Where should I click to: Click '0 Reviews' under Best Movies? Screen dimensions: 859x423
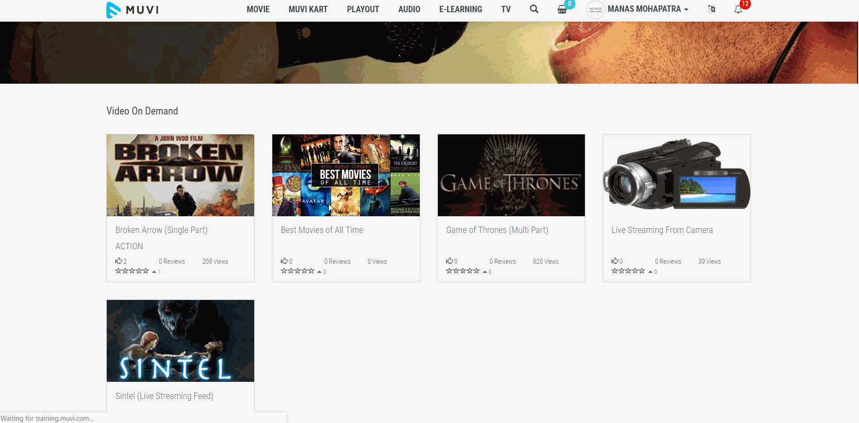pyautogui.click(x=337, y=261)
